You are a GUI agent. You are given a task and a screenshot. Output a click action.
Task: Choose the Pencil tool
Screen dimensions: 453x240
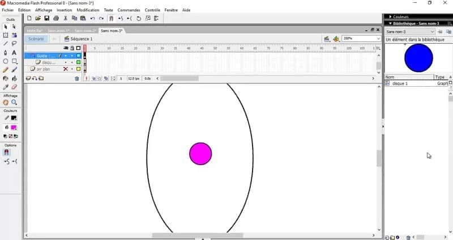tap(6, 70)
